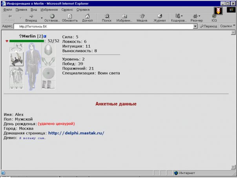Open the Поиск search panel

(107, 18)
